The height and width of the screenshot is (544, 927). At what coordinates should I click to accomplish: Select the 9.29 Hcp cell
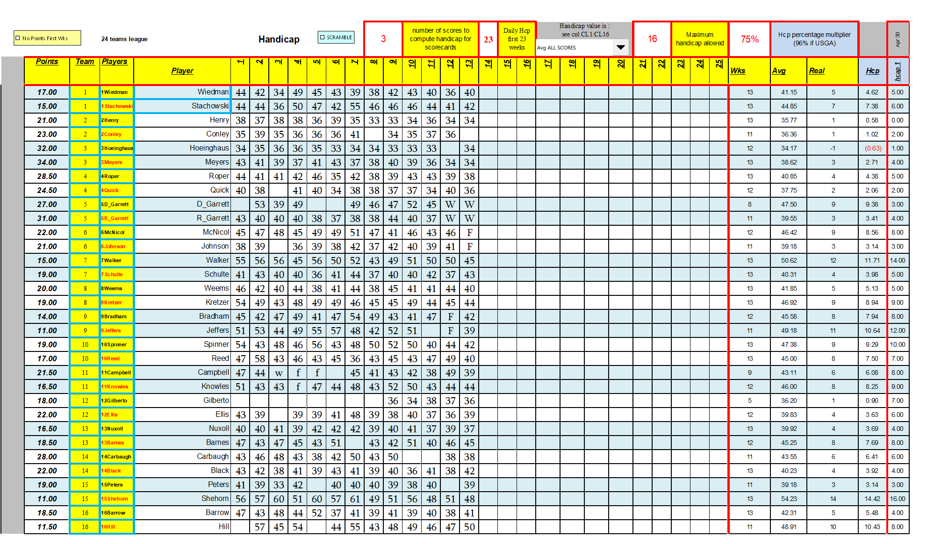point(872,344)
